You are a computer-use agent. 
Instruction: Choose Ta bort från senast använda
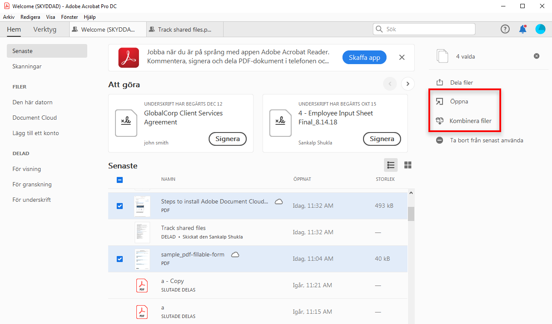point(487,140)
